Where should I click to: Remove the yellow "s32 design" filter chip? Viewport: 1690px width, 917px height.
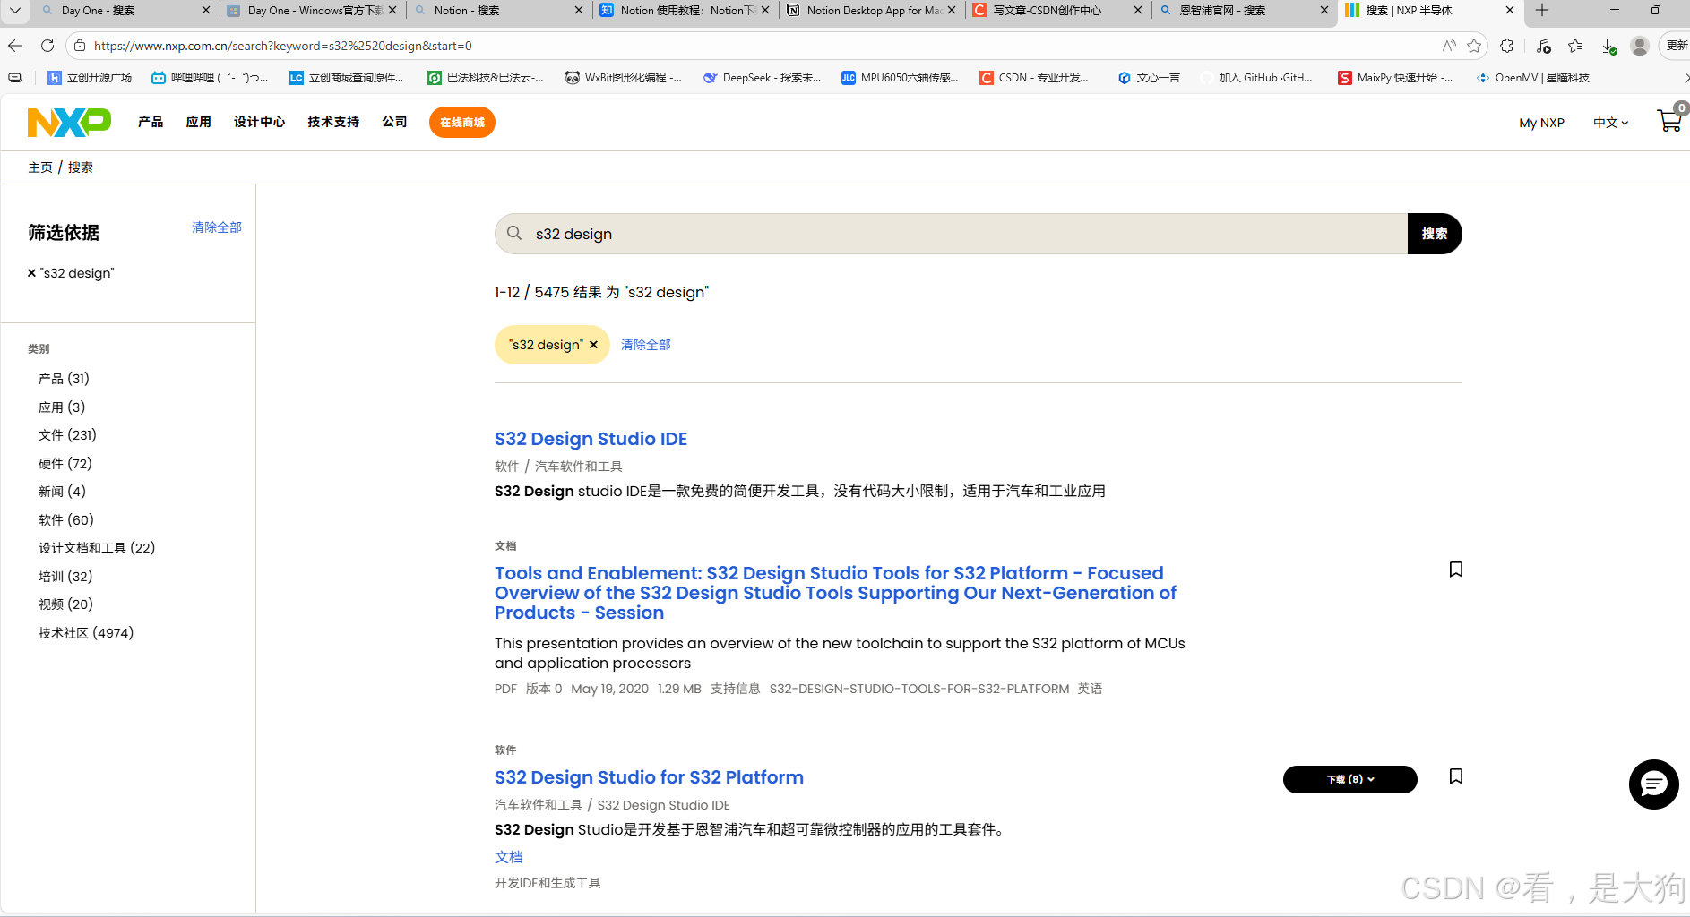point(593,345)
